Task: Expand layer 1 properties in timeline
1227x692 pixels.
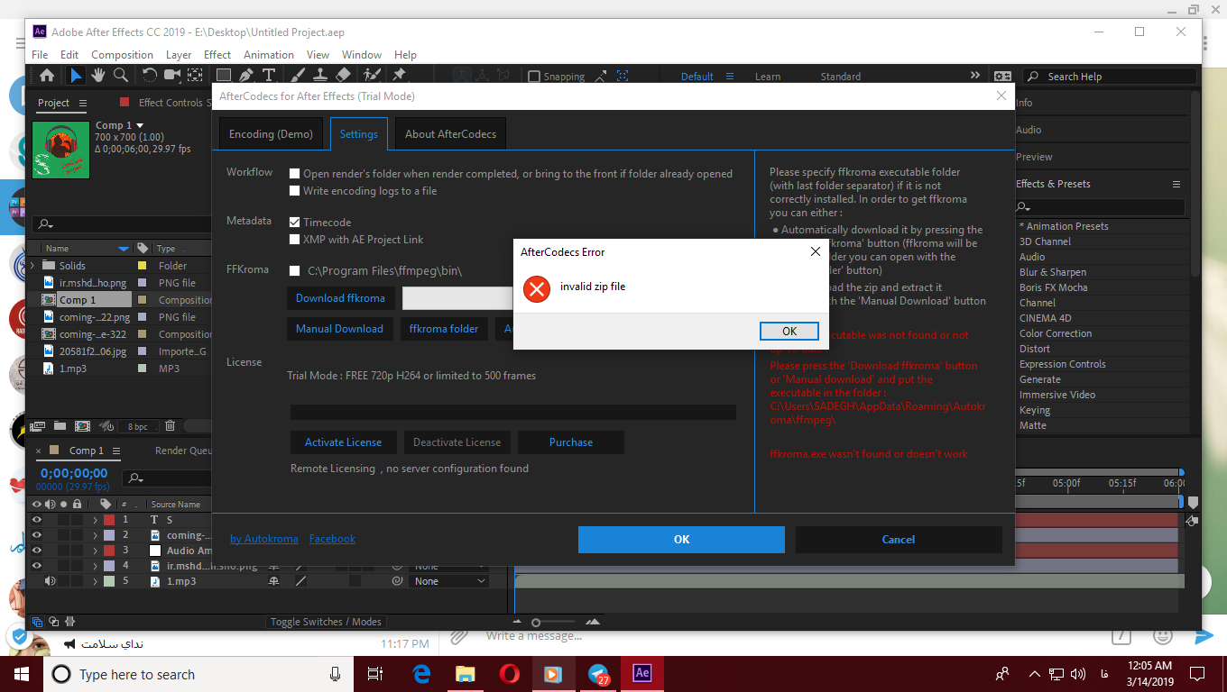Action: click(95, 520)
